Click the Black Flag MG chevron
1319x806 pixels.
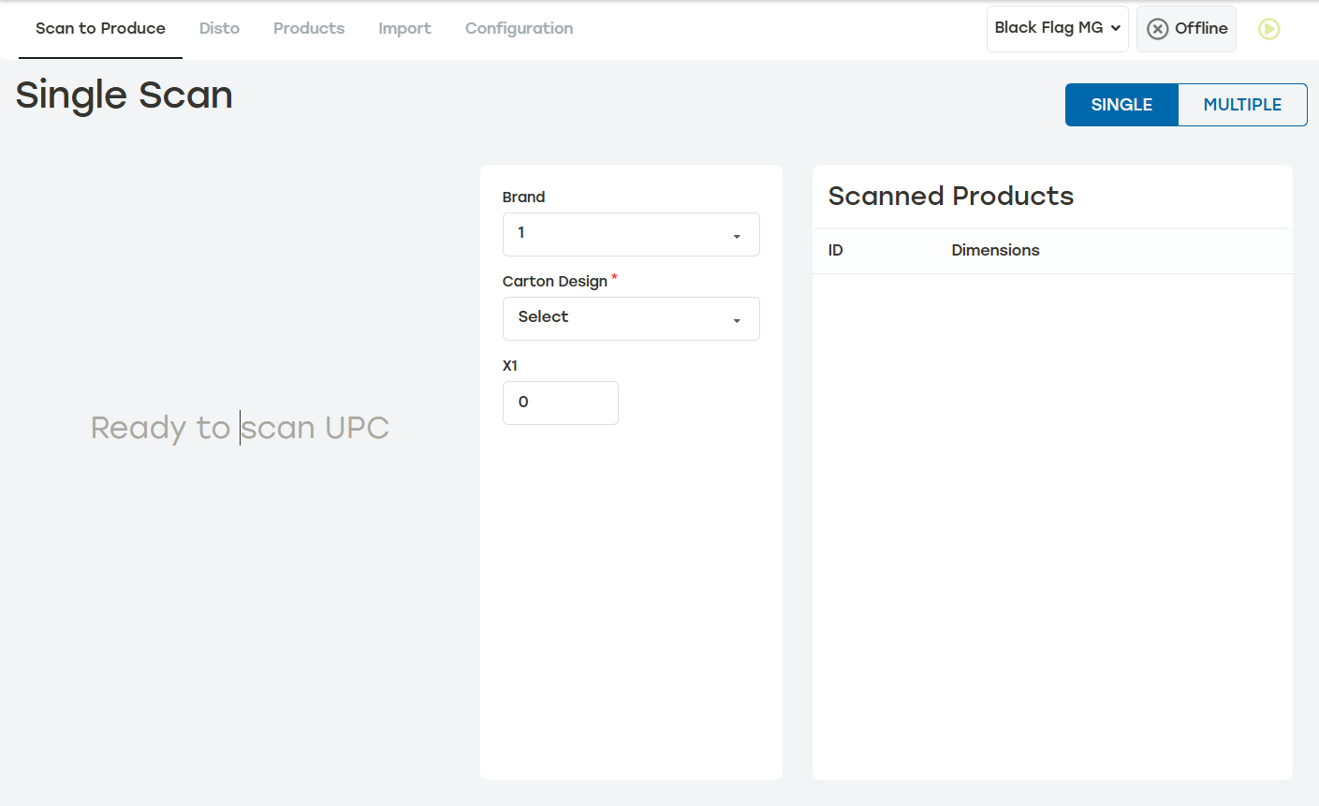click(x=1116, y=28)
